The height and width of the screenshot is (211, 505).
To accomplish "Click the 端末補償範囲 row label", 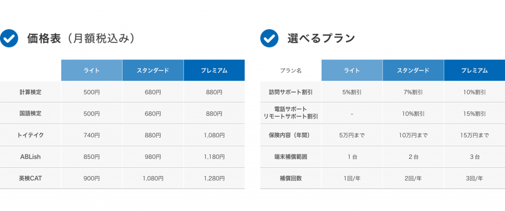I will [291, 157].
